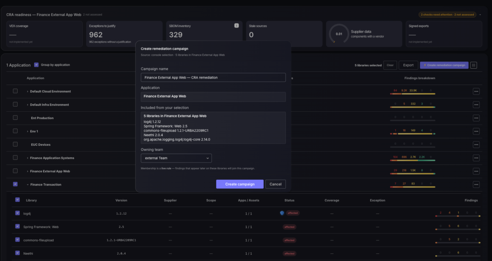The height and width of the screenshot is (261, 492).
Task: Check the Finance Application Systems row checkbox
Action: (15, 157)
